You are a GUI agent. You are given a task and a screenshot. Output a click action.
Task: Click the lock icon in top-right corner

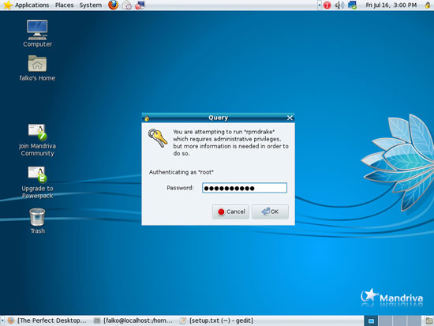pos(428,5)
